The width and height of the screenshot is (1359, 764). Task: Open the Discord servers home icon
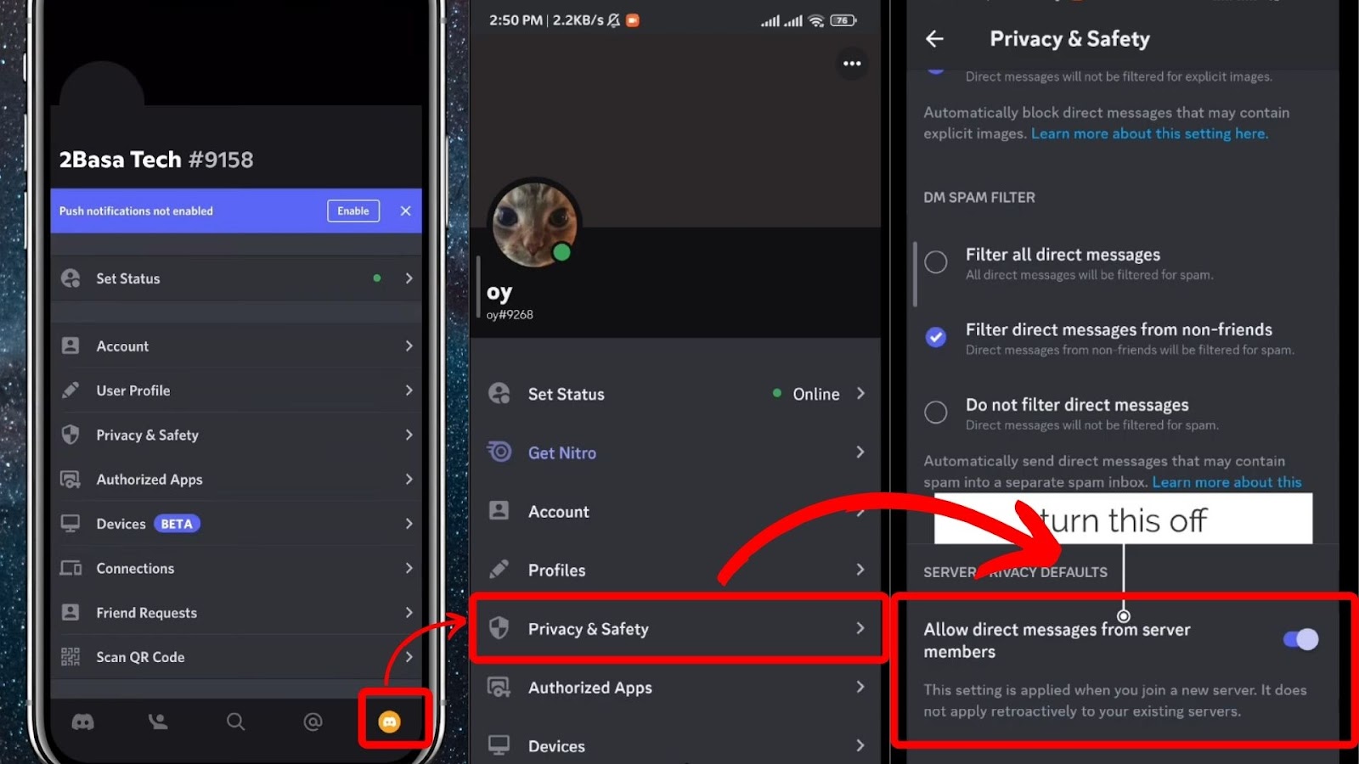point(82,722)
